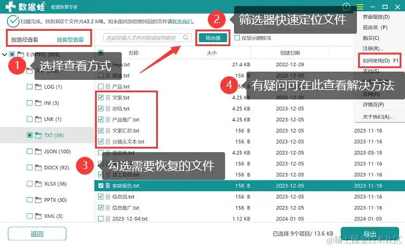This screenshot has width=405, height=248.
Task: Click file icon of 总结.txt
Action: [108, 109]
